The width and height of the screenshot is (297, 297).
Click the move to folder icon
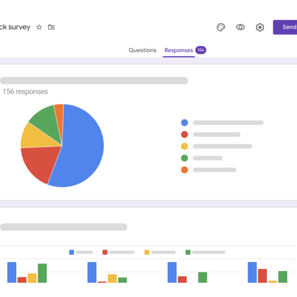(51, 27)
